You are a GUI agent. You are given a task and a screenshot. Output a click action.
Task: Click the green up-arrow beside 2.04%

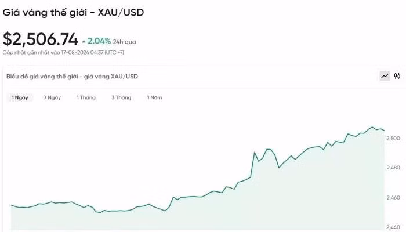pyautogui.click(x=84, y=41)
